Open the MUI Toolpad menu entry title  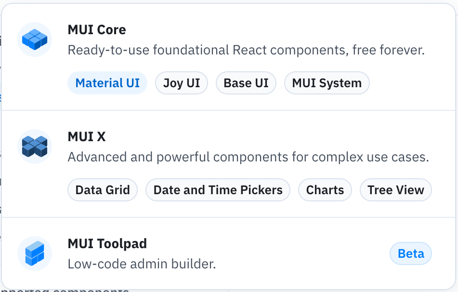(107, 244)
